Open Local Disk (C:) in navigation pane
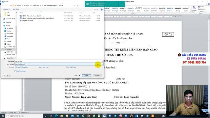 10,47
